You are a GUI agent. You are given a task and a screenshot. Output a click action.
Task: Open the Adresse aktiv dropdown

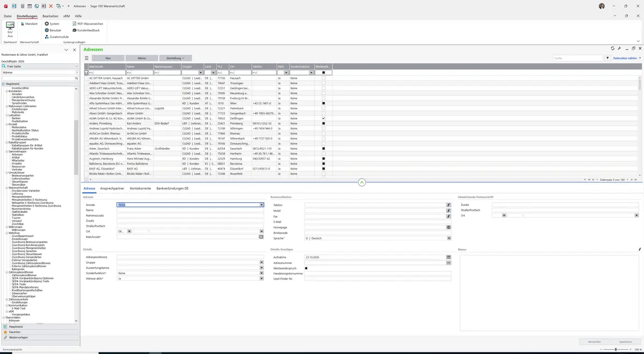coord(261,279)
